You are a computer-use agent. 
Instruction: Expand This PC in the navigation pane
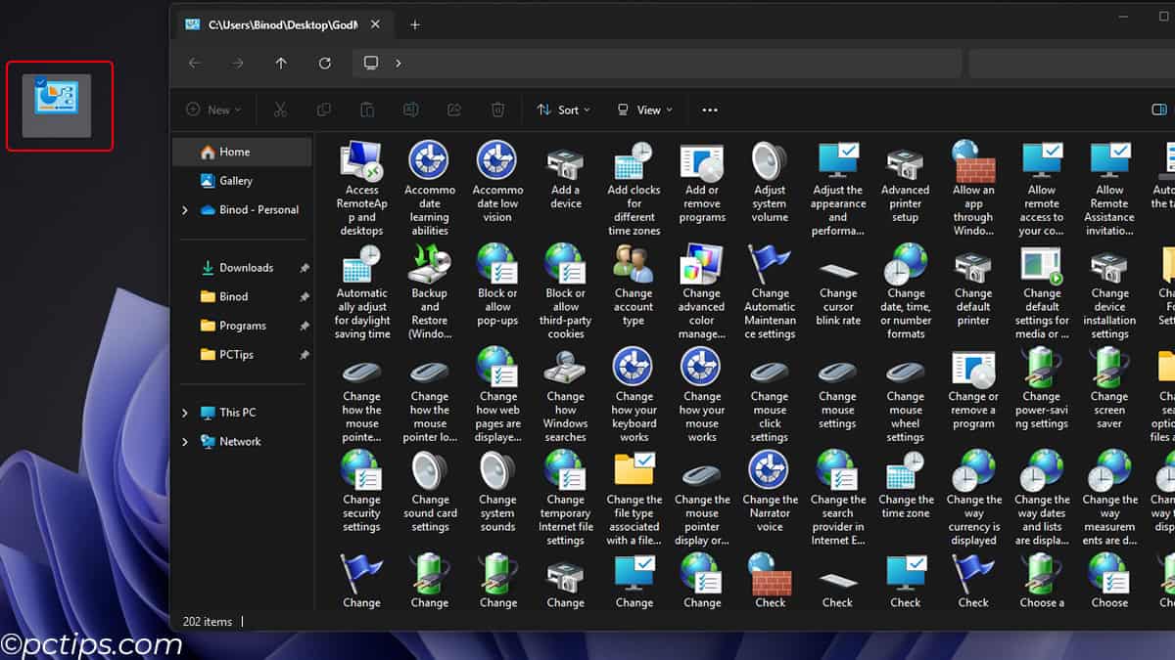click(185, 411)
